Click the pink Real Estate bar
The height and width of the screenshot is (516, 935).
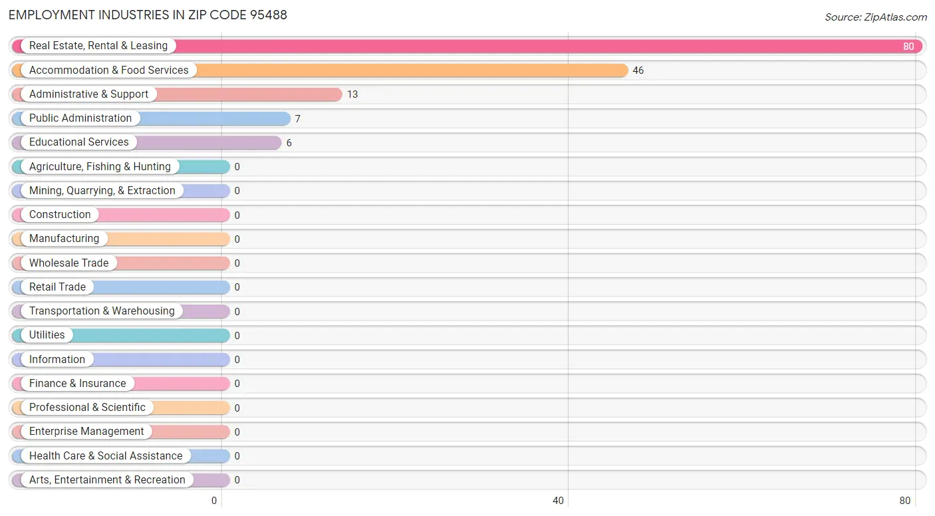click(467, 46)
